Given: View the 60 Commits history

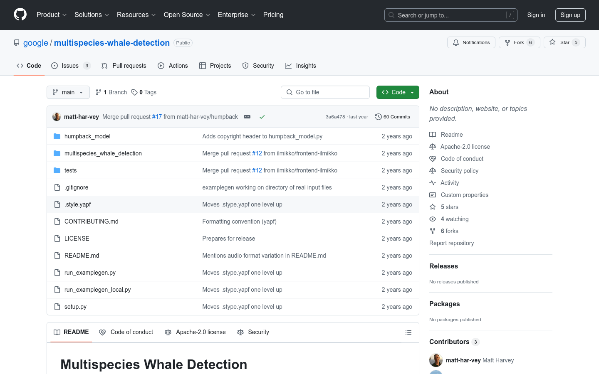Looking at the screenshot, I should (393, 117).
